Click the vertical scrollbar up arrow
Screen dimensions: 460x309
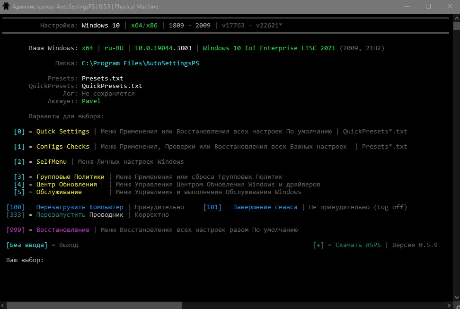point(457,18)
